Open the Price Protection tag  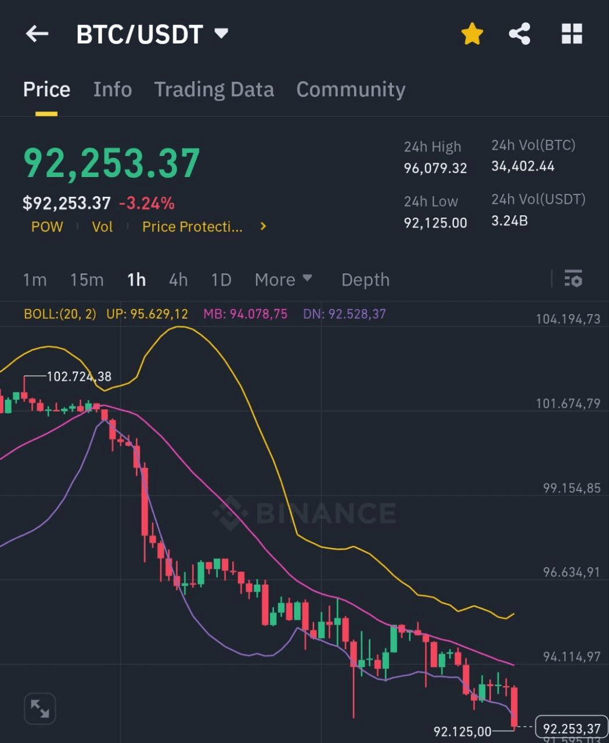(x=192, y=226)
